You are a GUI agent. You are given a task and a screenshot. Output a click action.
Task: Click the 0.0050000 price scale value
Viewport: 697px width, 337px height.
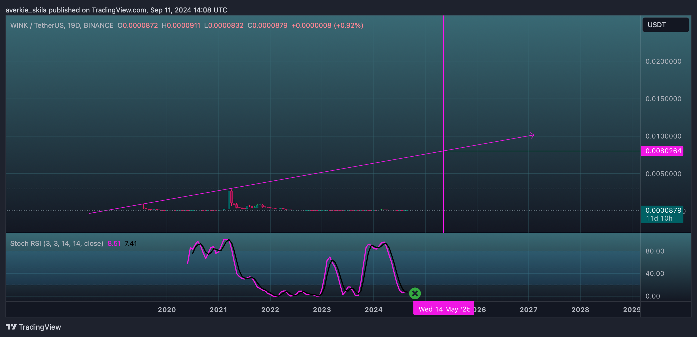(x=663, y=174)
